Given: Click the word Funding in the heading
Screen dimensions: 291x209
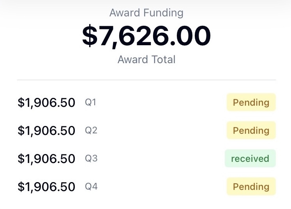Looking at the screenshot, I should coord(164,13).
